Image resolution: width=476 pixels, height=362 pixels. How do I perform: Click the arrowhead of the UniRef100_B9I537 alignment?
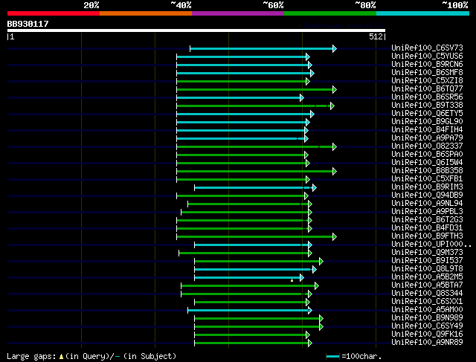coord(321,261)
